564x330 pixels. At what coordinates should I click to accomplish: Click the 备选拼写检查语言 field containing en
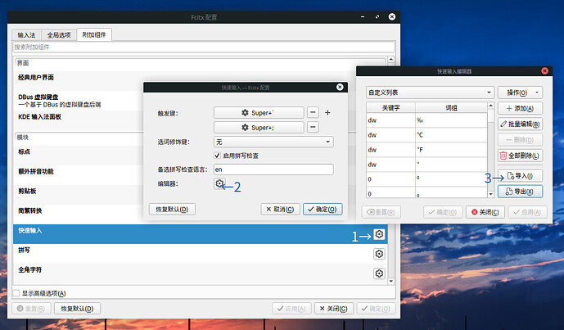(x=273, y=170)
